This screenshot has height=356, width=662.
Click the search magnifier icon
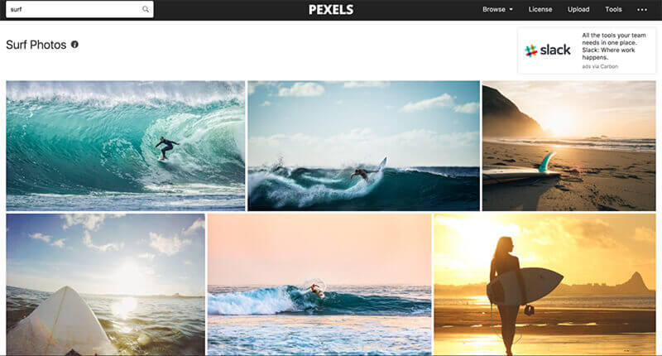[x=146, y=9]
